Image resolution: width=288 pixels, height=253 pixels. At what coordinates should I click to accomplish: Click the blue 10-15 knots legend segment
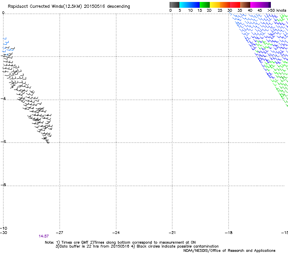pos(195,5)
